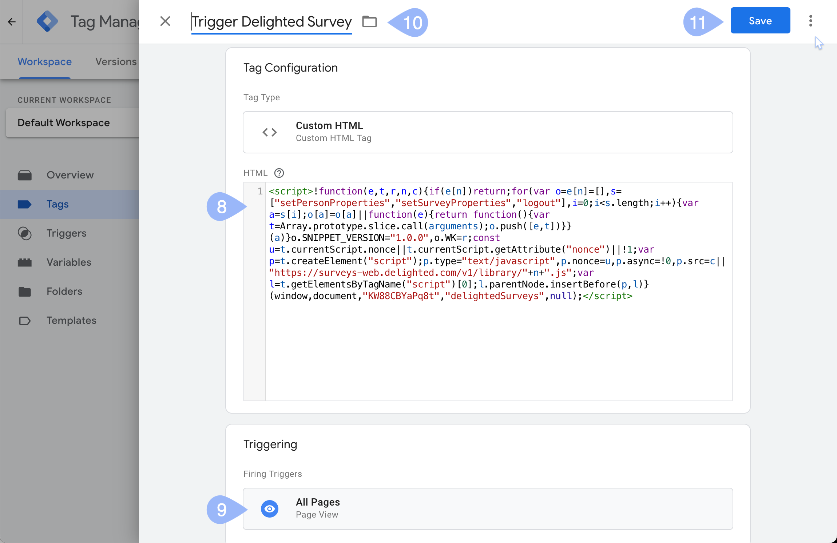Screen dimensions: 837x543
Task: Open the Default Workspace selector
Action: point(72,123)
